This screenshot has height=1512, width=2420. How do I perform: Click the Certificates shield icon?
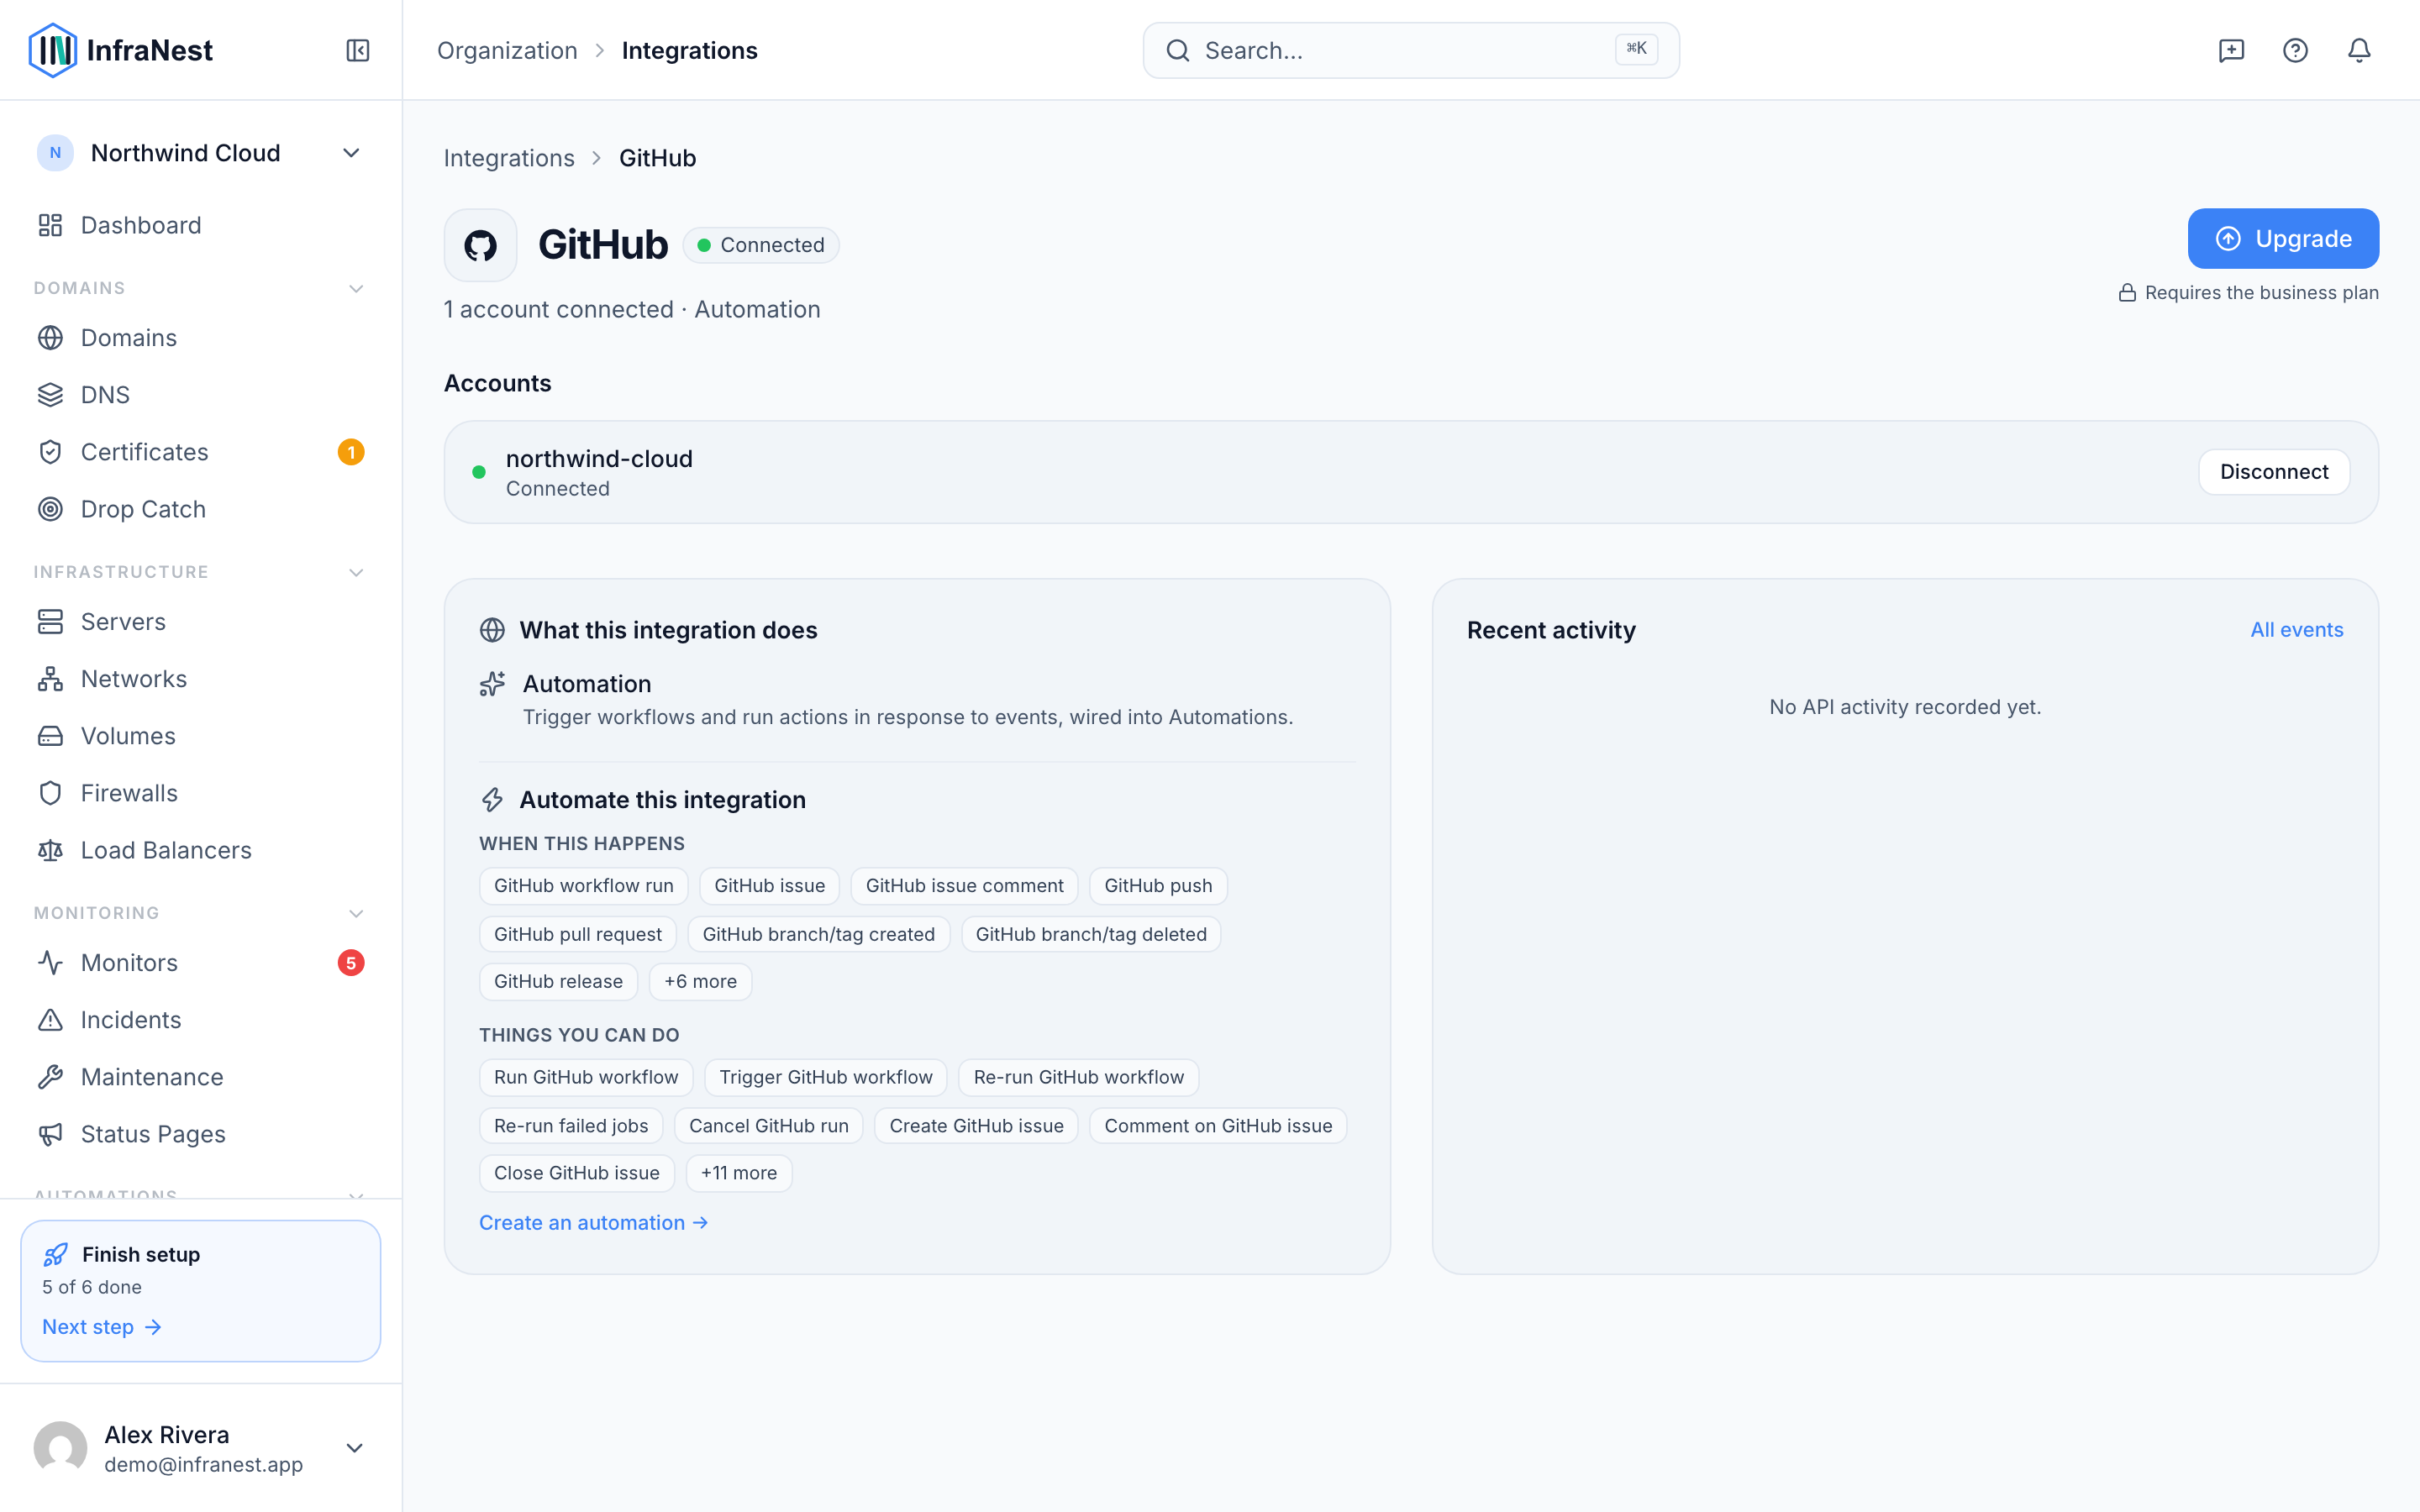coord(50,452)
